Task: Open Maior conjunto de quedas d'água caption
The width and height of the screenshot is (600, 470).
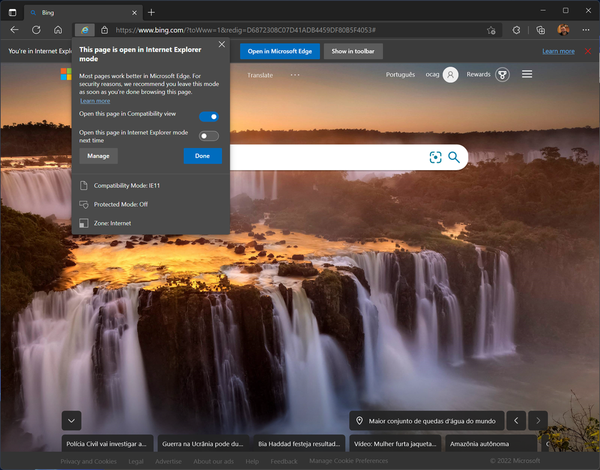Action: tap(426, 421)
